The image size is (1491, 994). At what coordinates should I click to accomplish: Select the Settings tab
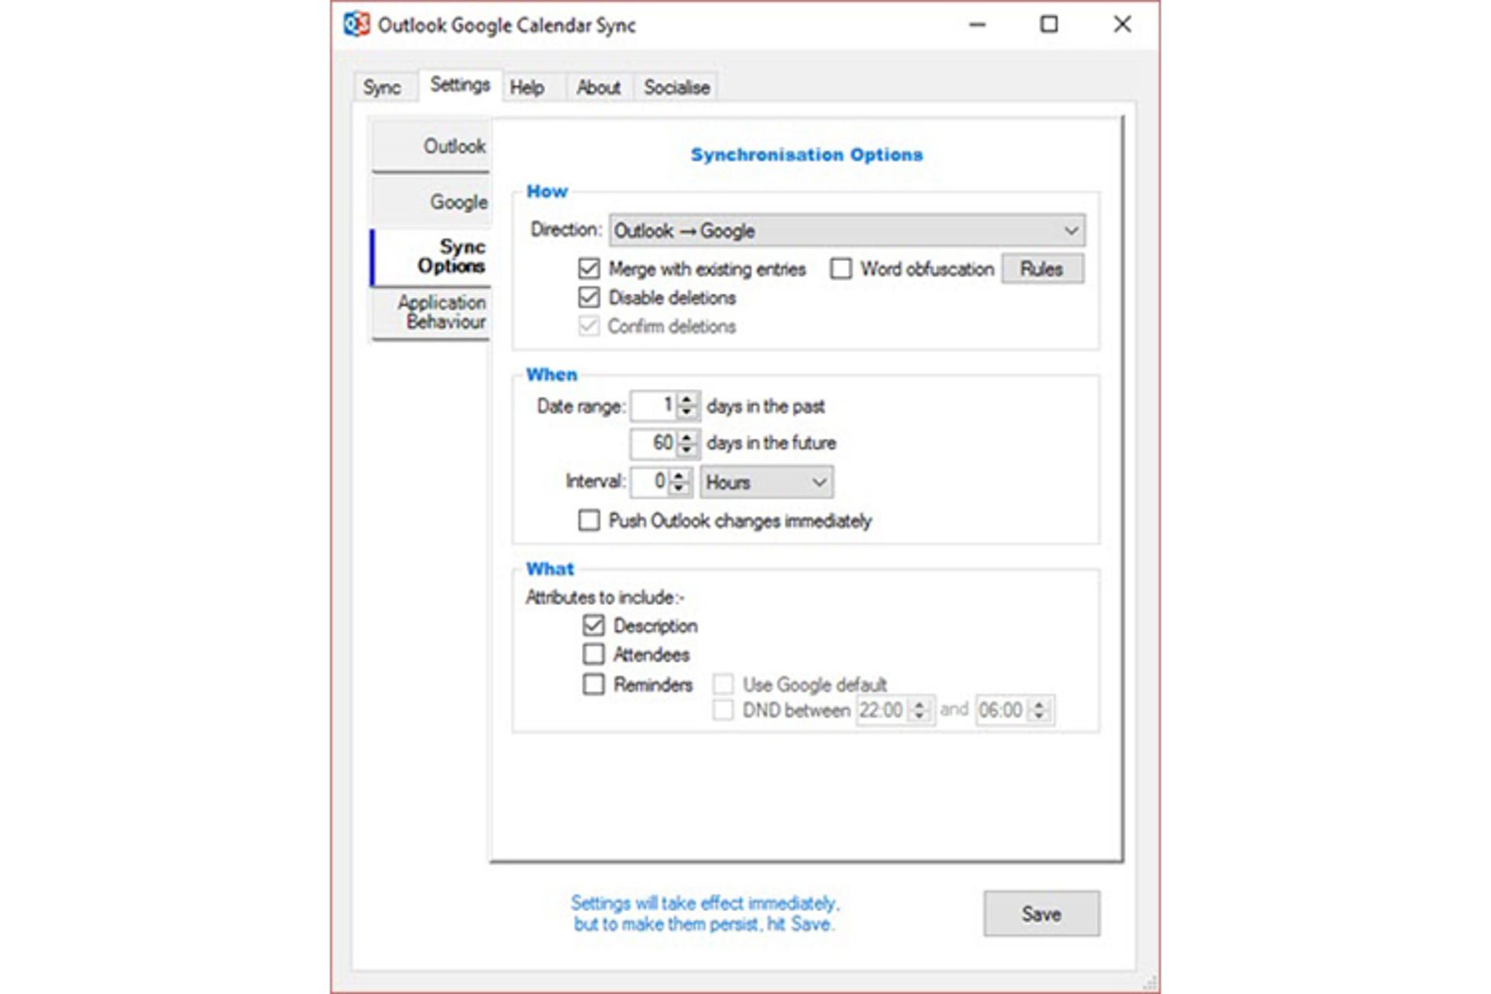click(460, 85)
